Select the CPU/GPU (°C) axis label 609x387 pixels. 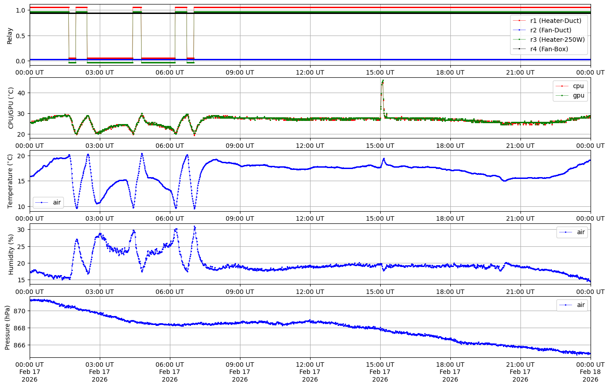pyautogui.click(x=11, y=108)
